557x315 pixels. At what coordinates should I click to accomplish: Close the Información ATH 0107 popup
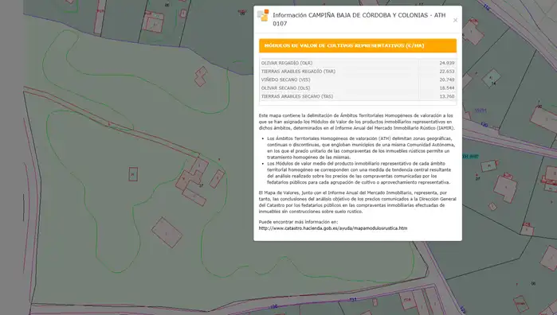coord(455,20)
